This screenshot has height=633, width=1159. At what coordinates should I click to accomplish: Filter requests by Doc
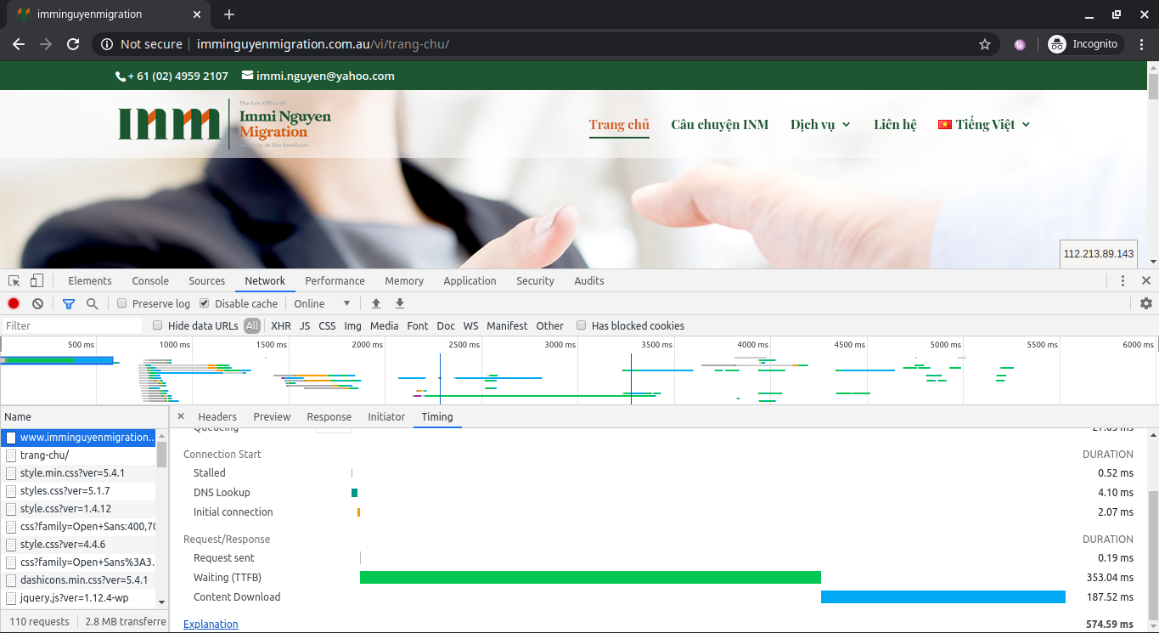pyautogui.click(x=446, y=325)
